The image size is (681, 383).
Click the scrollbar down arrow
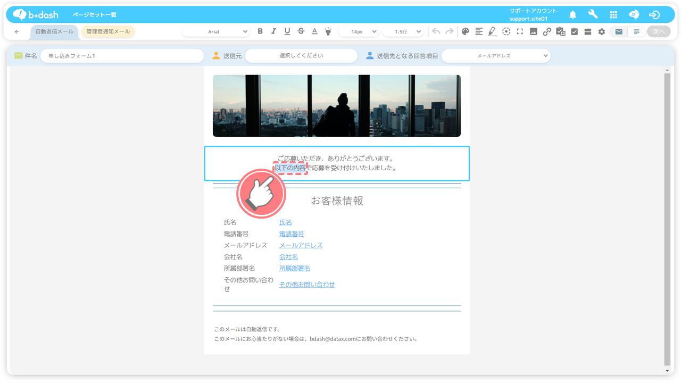(668, 371)
